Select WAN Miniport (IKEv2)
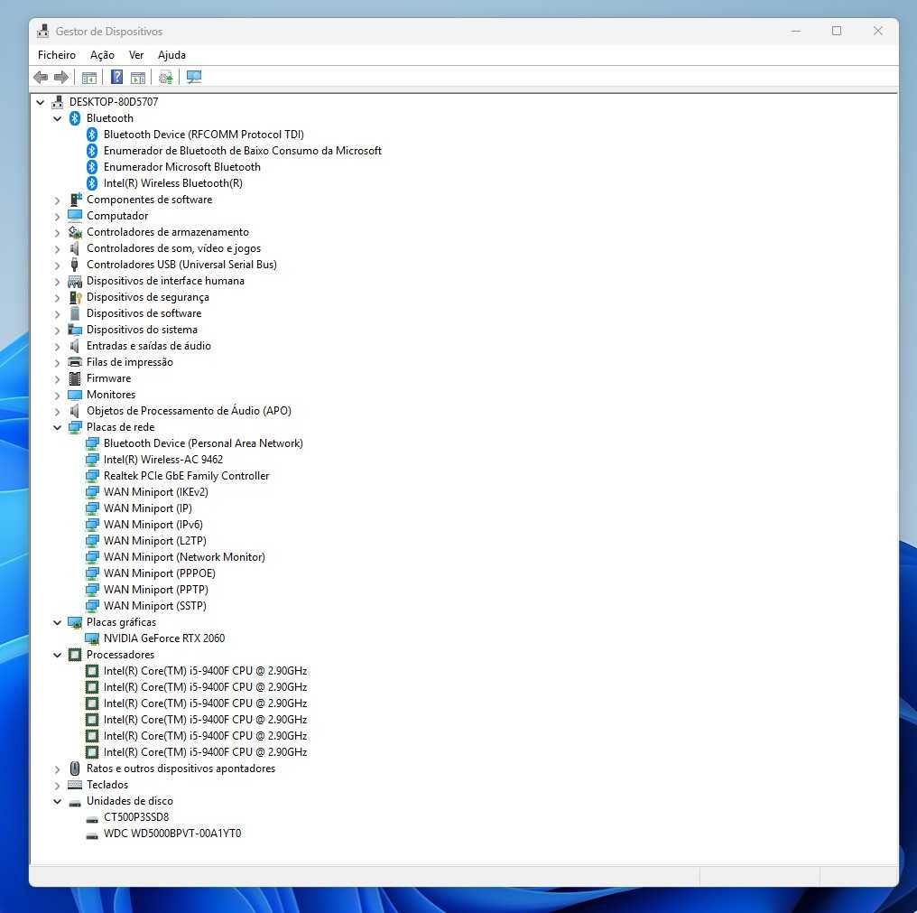This screenshot has height=913, width=917. [155, 492]
